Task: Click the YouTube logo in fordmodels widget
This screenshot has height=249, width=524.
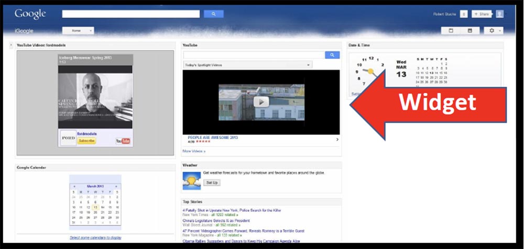Action: (x=123, y=141)
